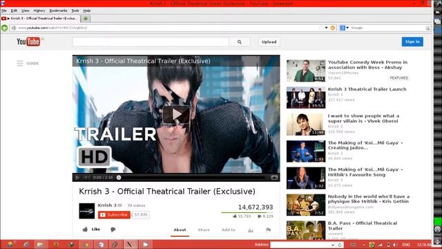Show hidden system tray icons

click(x=364, y=245)
